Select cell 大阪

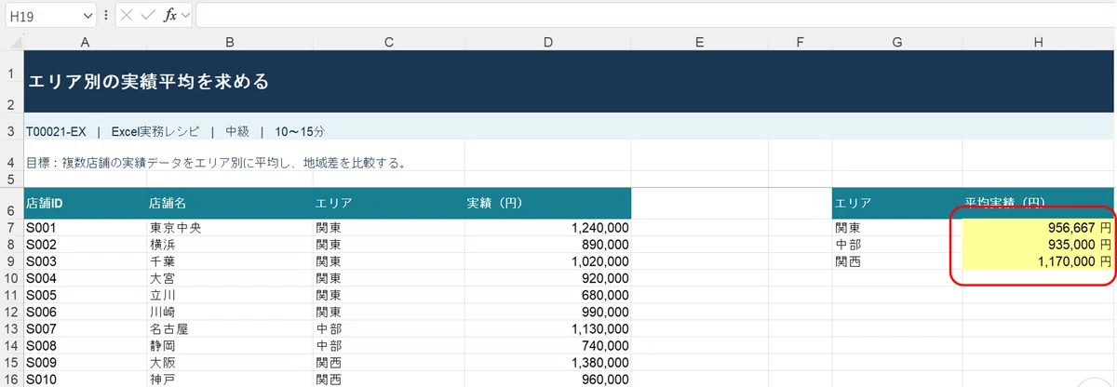pyautogui.click(x=230, y=363)
